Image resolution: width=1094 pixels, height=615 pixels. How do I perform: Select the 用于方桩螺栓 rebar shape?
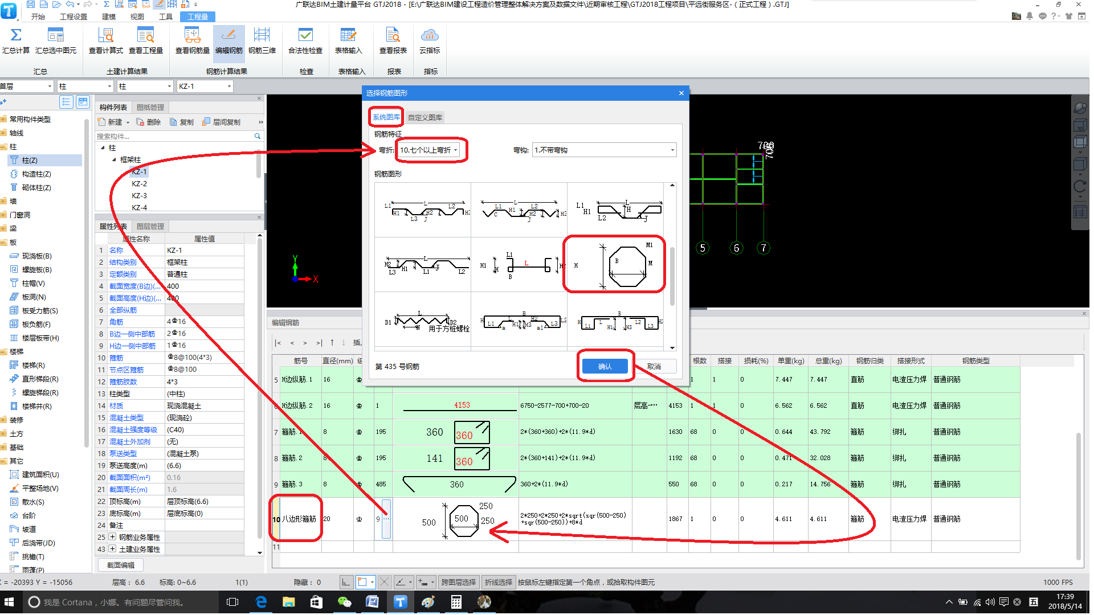423,321
